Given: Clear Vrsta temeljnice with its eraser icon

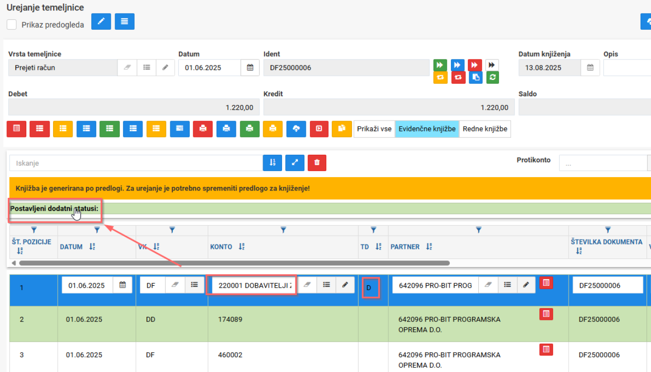Looking at the screenshot, I should point(127,67).
